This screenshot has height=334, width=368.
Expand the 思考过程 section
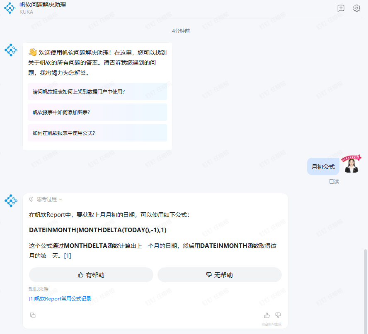pyautogui.click(x=46, y=199)
